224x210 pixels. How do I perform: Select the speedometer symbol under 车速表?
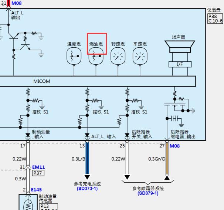pyautogui.click(x=140, y=56)
